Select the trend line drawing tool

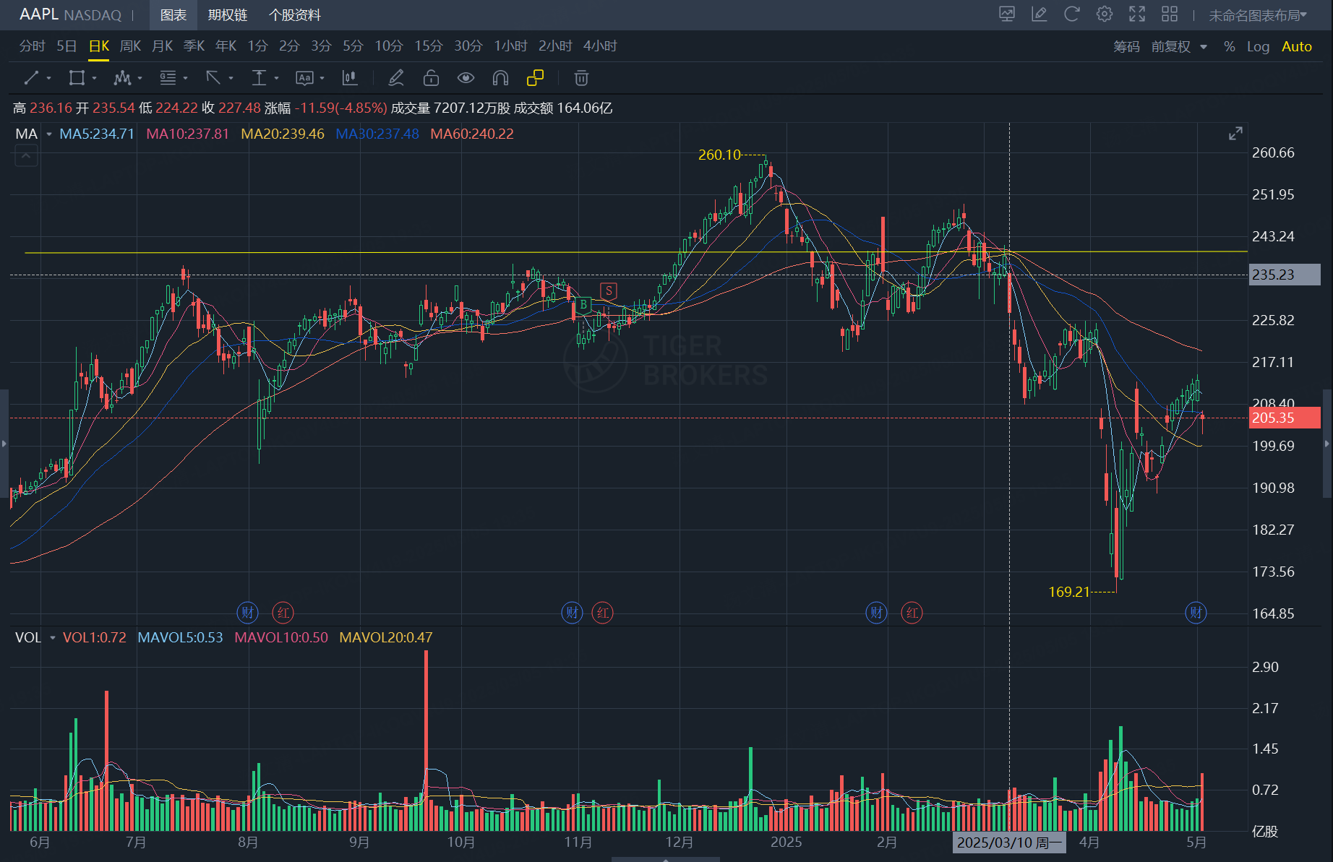(31, 78)
